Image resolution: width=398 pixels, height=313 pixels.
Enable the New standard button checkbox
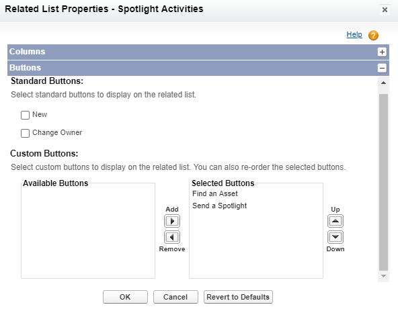[25, 115]
